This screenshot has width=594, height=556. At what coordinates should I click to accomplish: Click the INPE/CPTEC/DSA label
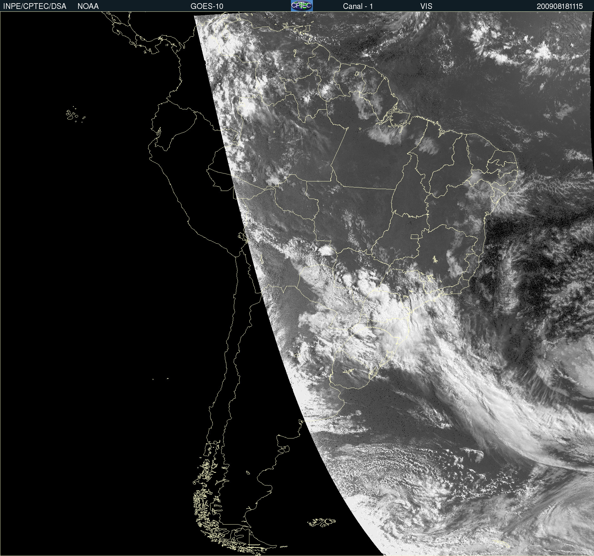(35, 6)
